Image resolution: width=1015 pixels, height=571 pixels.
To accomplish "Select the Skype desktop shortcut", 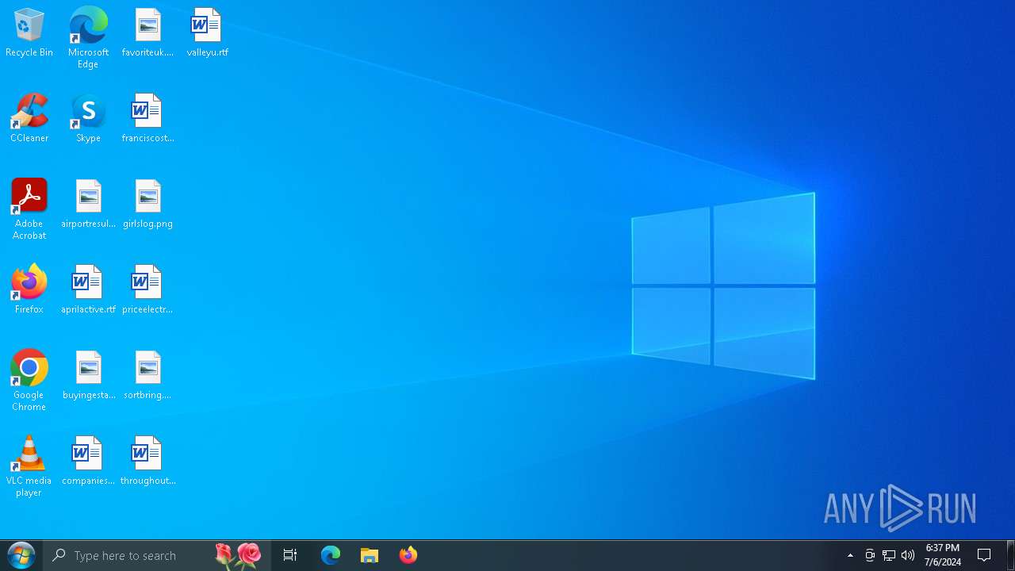I will (88, 119).
